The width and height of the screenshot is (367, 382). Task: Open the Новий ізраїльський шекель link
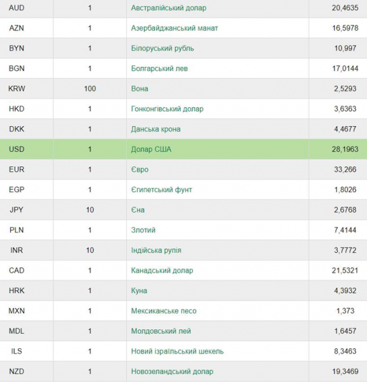[177, 351]
